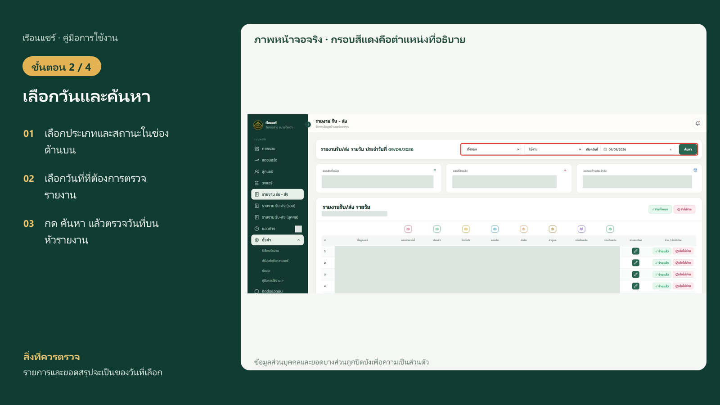Open the ใช้งาน status dropdown
This screenshot has width=720, height=405.
point(554,149)
